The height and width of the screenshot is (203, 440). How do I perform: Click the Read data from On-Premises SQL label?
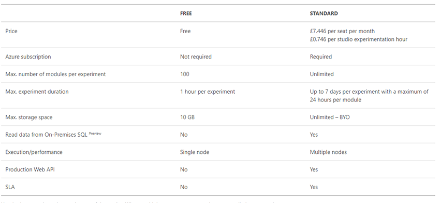(x=46, y=135)
